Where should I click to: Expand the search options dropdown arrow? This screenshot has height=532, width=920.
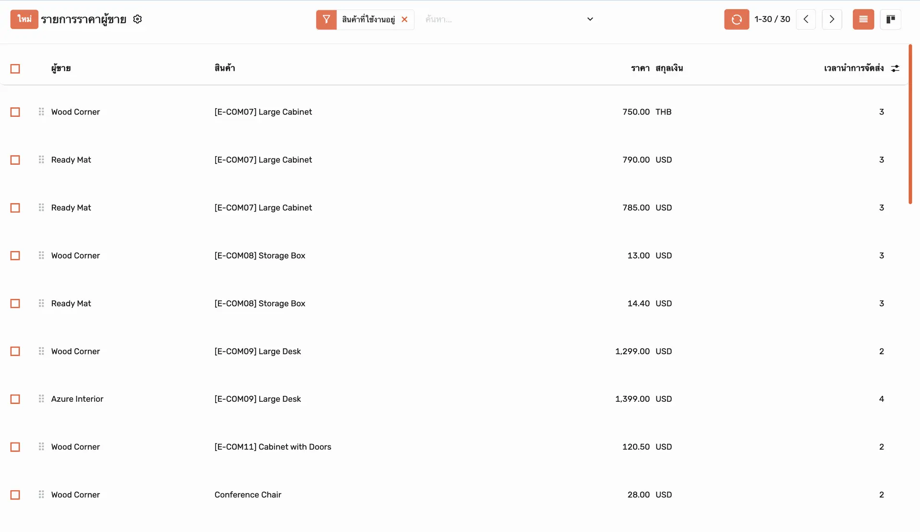point(590,19)
